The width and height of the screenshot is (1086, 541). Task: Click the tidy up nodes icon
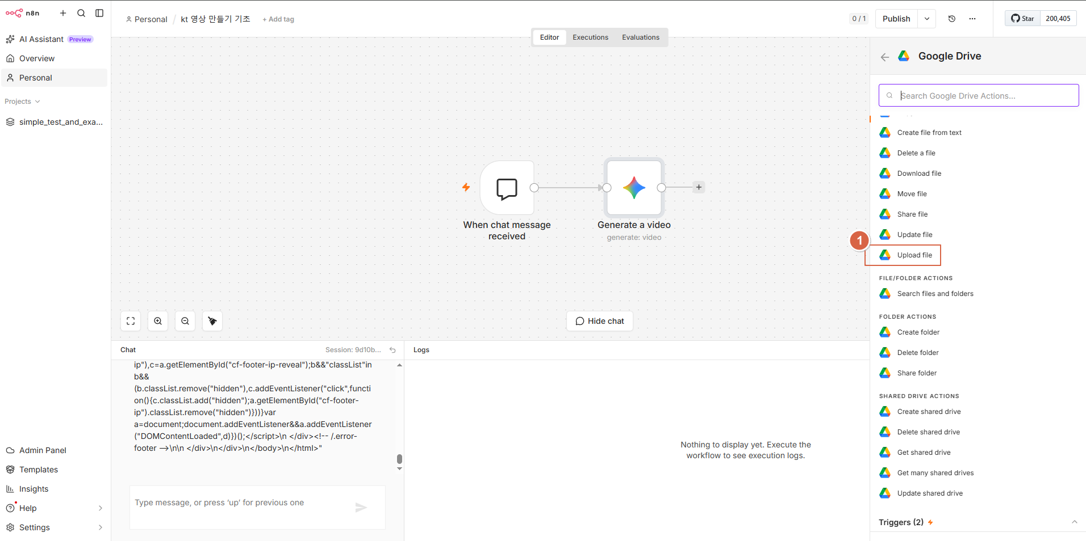click(212, 321)
